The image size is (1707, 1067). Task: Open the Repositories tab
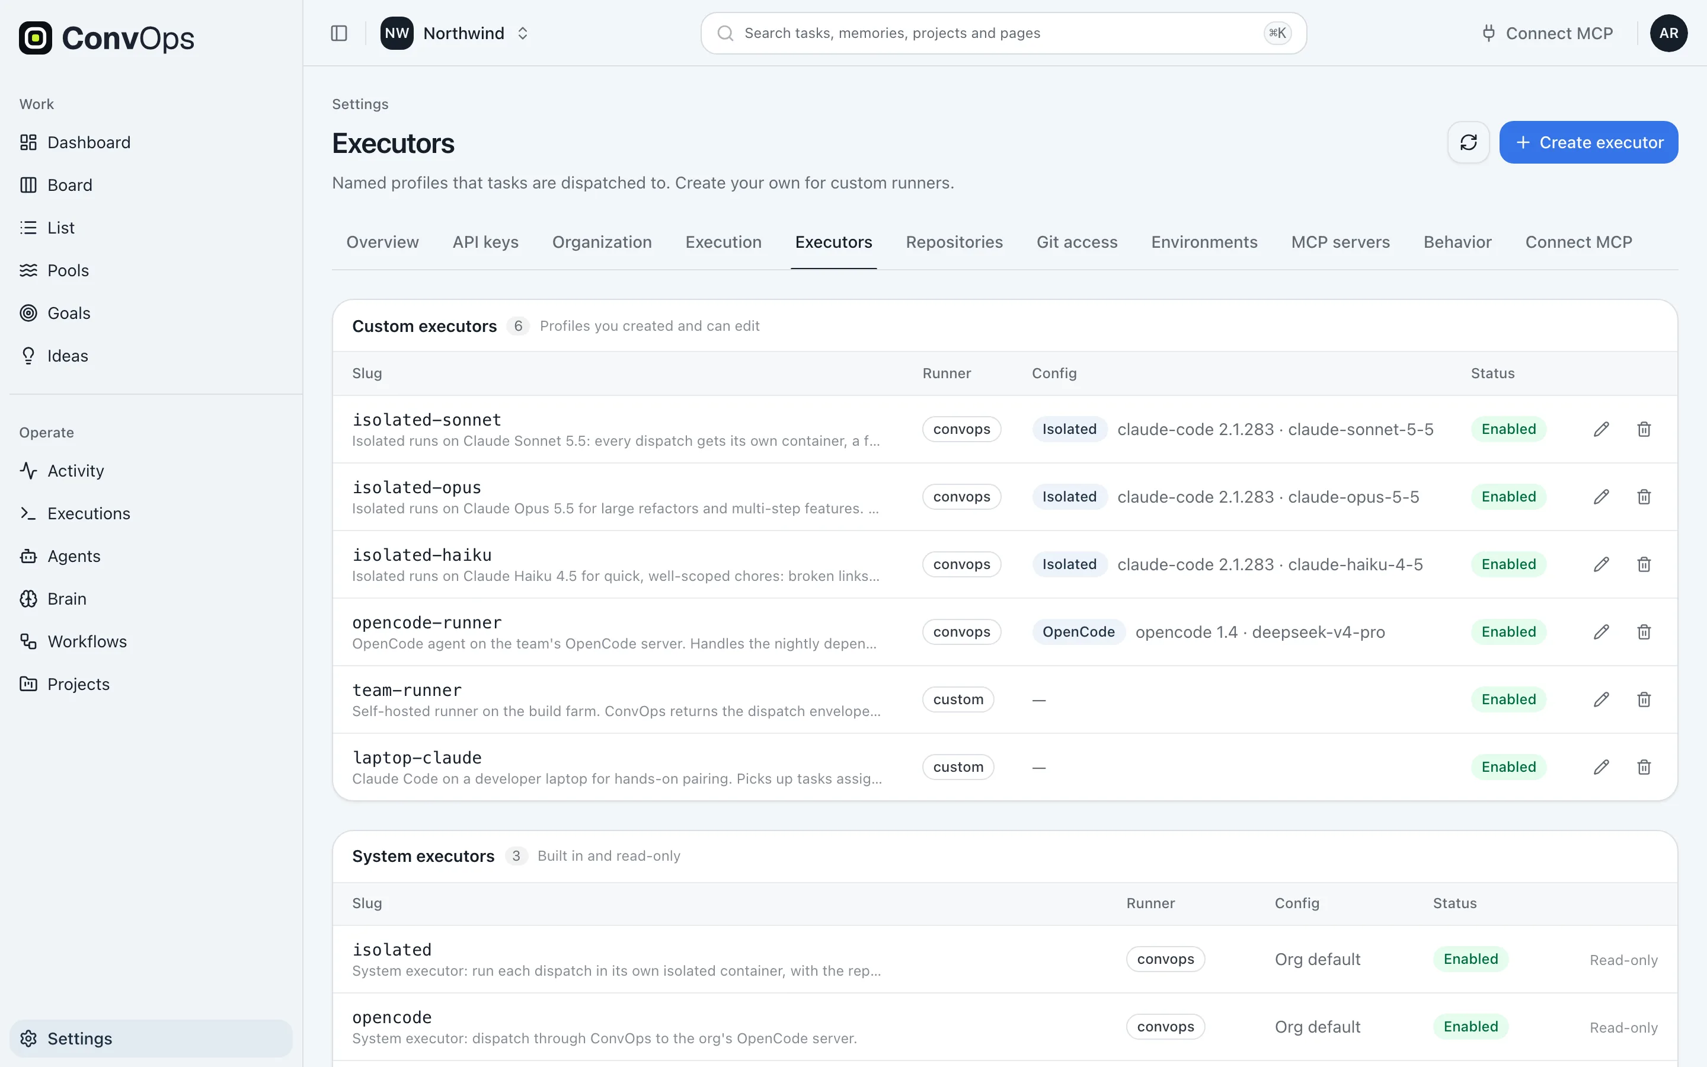[x=954, y=242]
